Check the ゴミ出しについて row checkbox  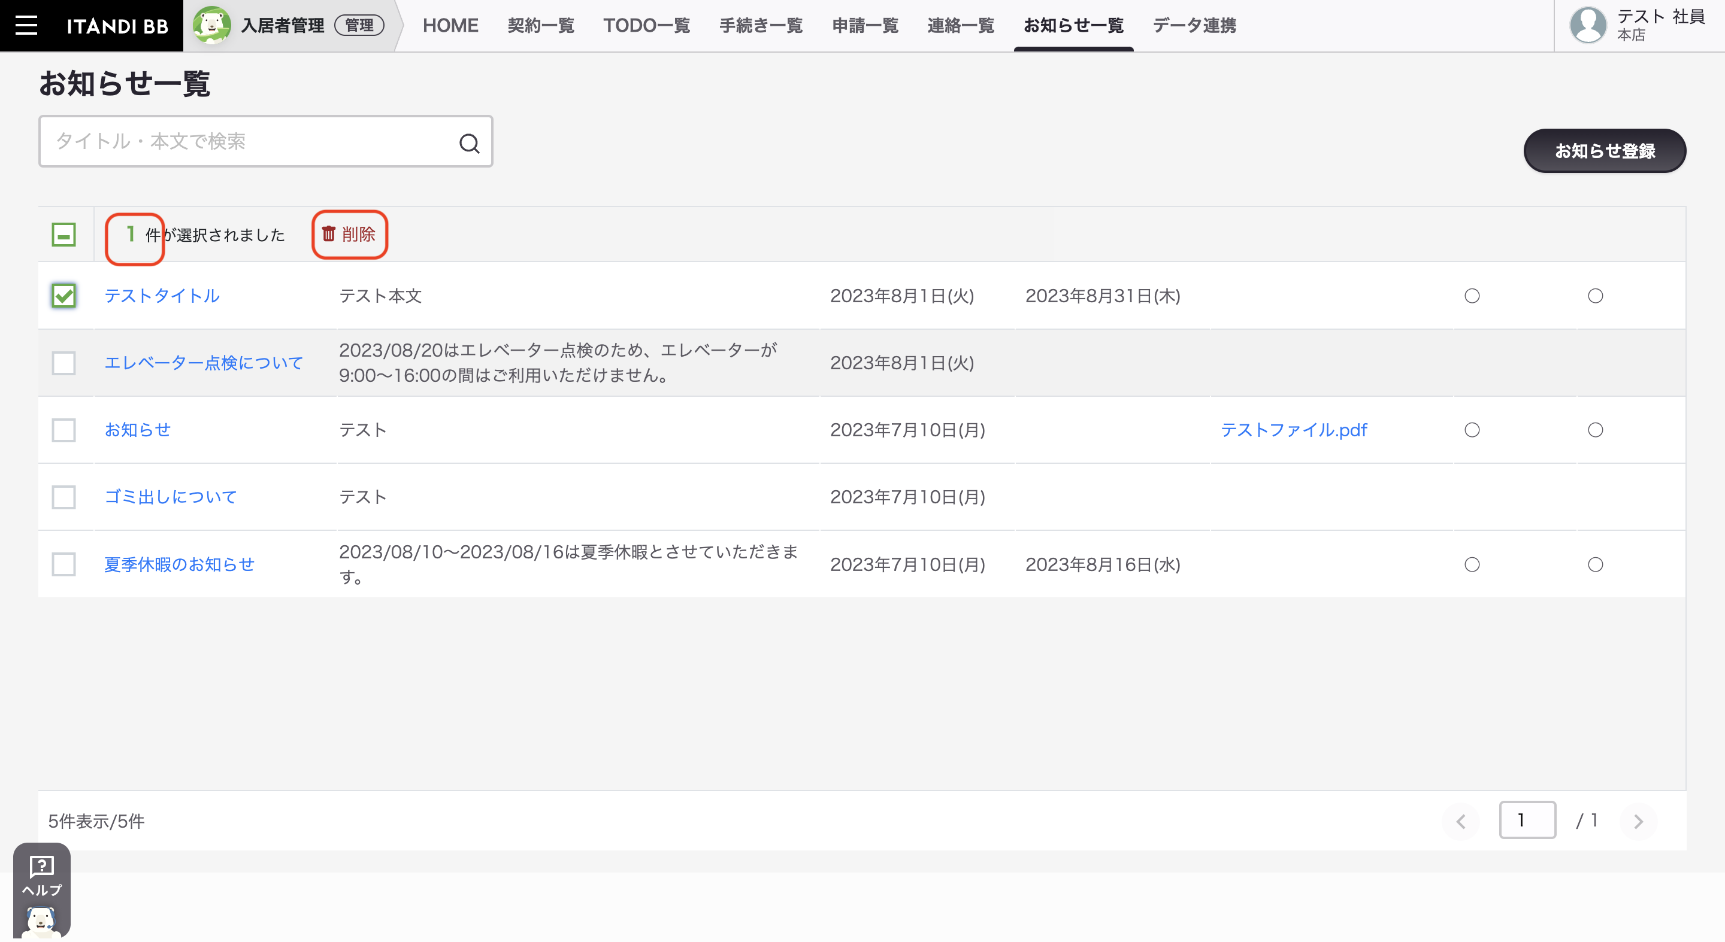63,497
